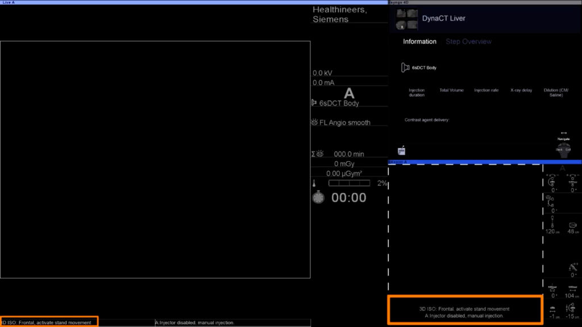The width and height of the screenshot is (582, 327).
Task: Click the FL Angio smooth eye icon
Action: point(314,123)
